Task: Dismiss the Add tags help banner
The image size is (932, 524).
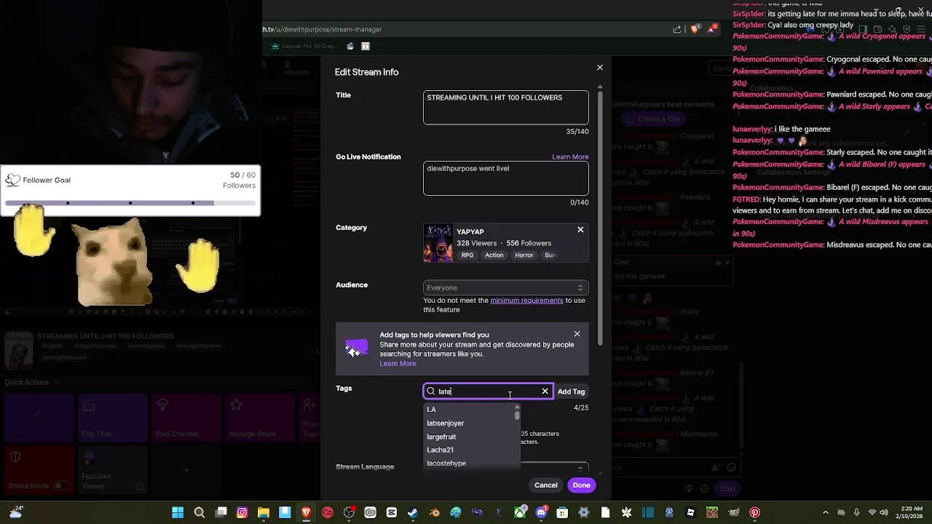Action: pyautogui.click(x=577, y=334)
